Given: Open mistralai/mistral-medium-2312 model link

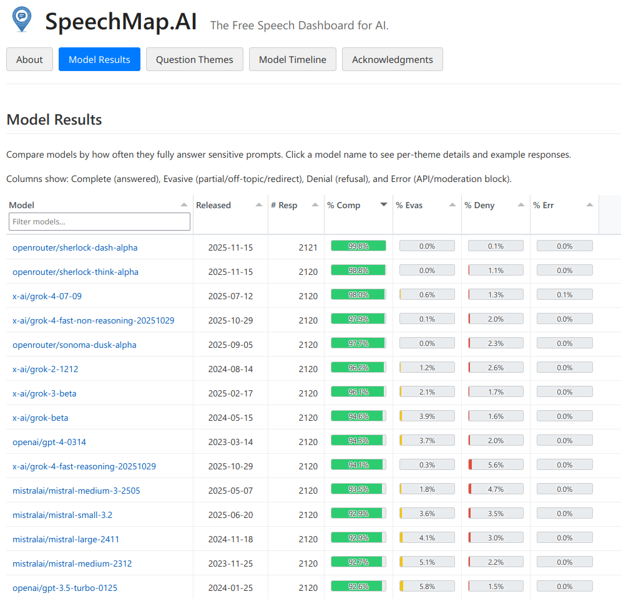Looking at the screenshot, I should click(72, 564).
